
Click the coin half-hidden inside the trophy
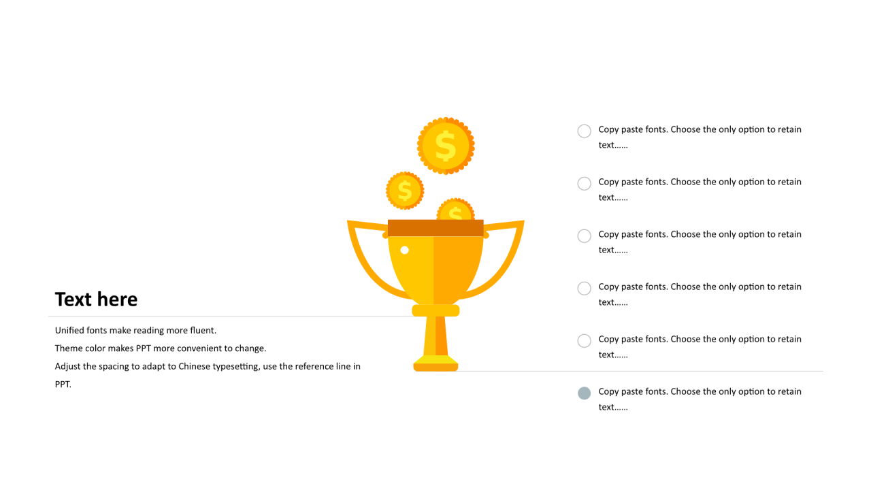click(455, 210)
